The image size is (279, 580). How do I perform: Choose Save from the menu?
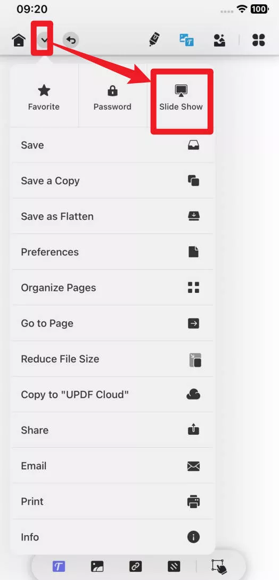tap(112, 145)
